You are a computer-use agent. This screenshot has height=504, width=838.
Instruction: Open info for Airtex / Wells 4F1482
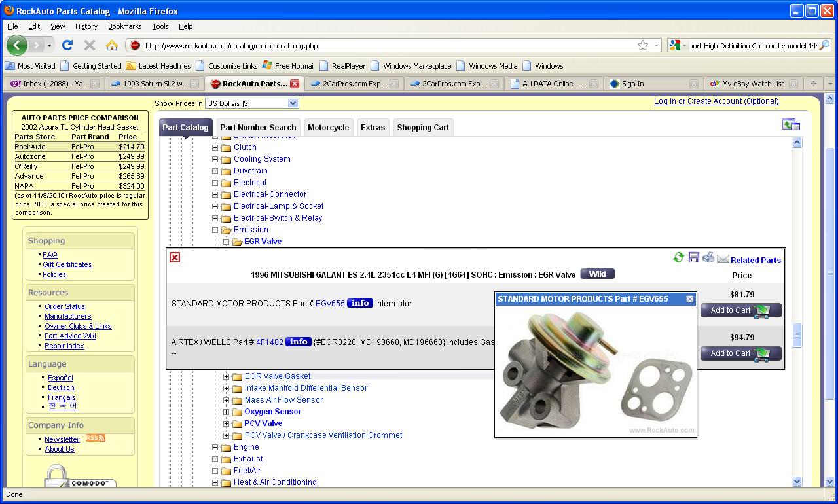click(299, 342)
